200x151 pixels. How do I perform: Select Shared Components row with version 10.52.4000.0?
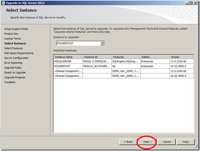[124, 76]
